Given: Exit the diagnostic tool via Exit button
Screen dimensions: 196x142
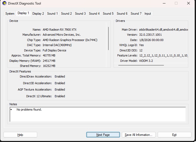Looking at the screenshot, I should [174, 135].
